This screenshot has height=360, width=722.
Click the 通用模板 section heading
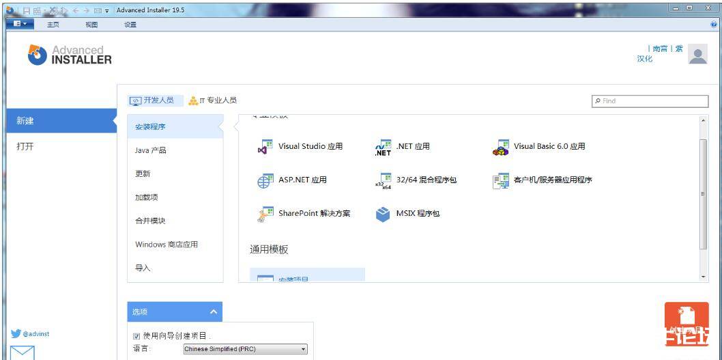point(270,250)
